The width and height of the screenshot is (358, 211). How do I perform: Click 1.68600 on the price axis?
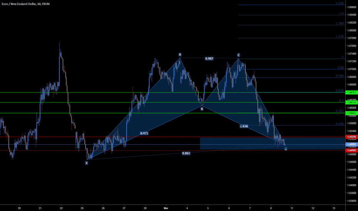pyautogui.click(x=351, y=7)
